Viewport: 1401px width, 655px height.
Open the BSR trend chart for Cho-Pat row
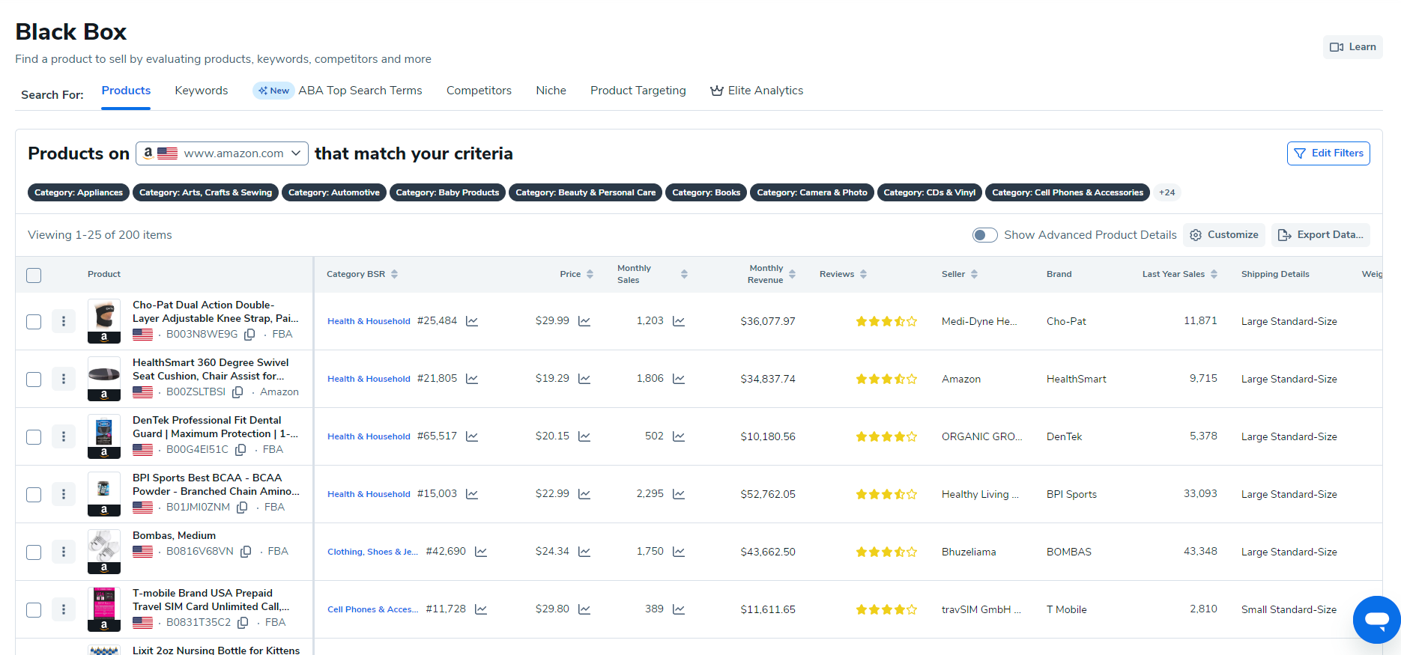pyautogui.click(x=472, y=321)
